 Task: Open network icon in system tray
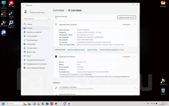[x=152, y=104]
